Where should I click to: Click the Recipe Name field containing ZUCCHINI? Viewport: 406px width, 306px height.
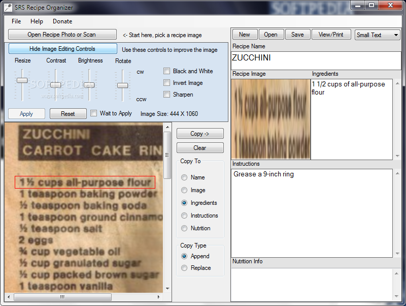[316, 60]
